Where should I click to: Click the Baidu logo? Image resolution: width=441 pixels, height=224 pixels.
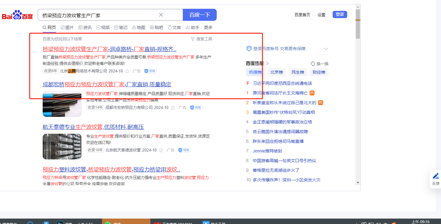17,15
